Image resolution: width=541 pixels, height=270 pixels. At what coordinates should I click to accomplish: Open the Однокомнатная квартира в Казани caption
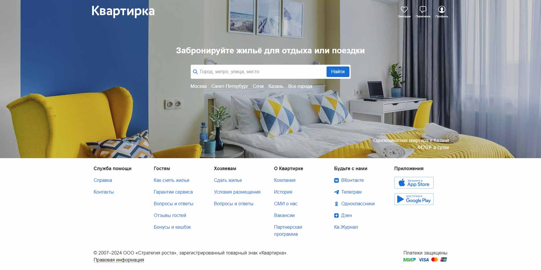pos(411,141)
